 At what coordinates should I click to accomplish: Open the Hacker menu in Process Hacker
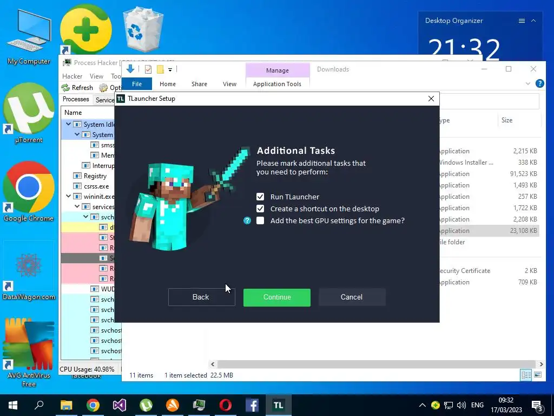[72, 76]
